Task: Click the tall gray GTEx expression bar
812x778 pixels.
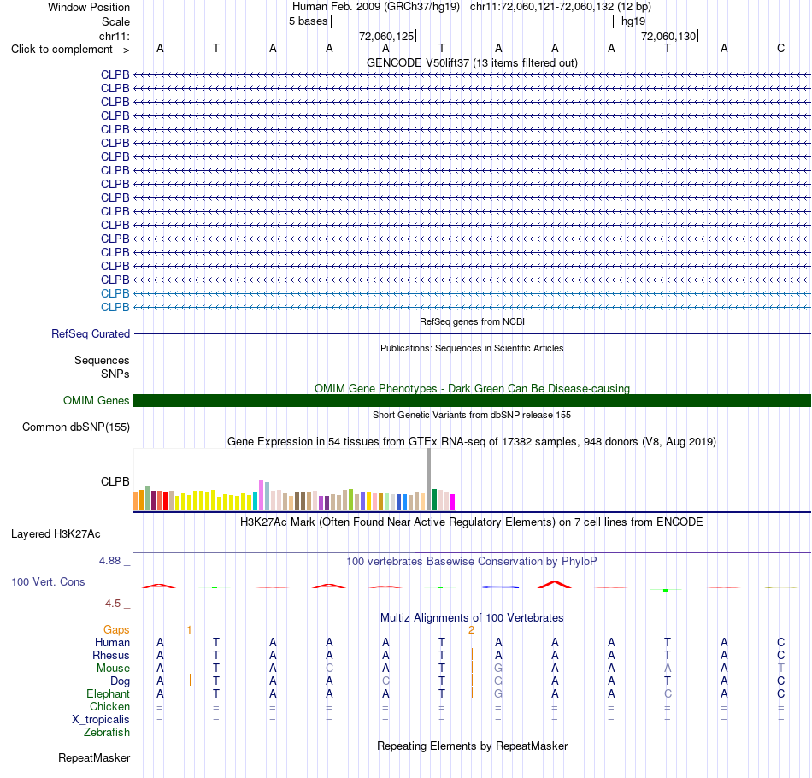Action: pyautogui.click(x=428, y=480)
